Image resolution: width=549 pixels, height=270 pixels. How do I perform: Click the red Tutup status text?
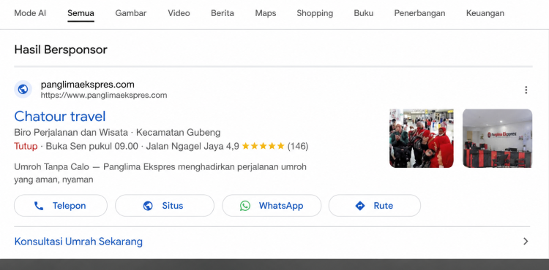pos(26,146)
